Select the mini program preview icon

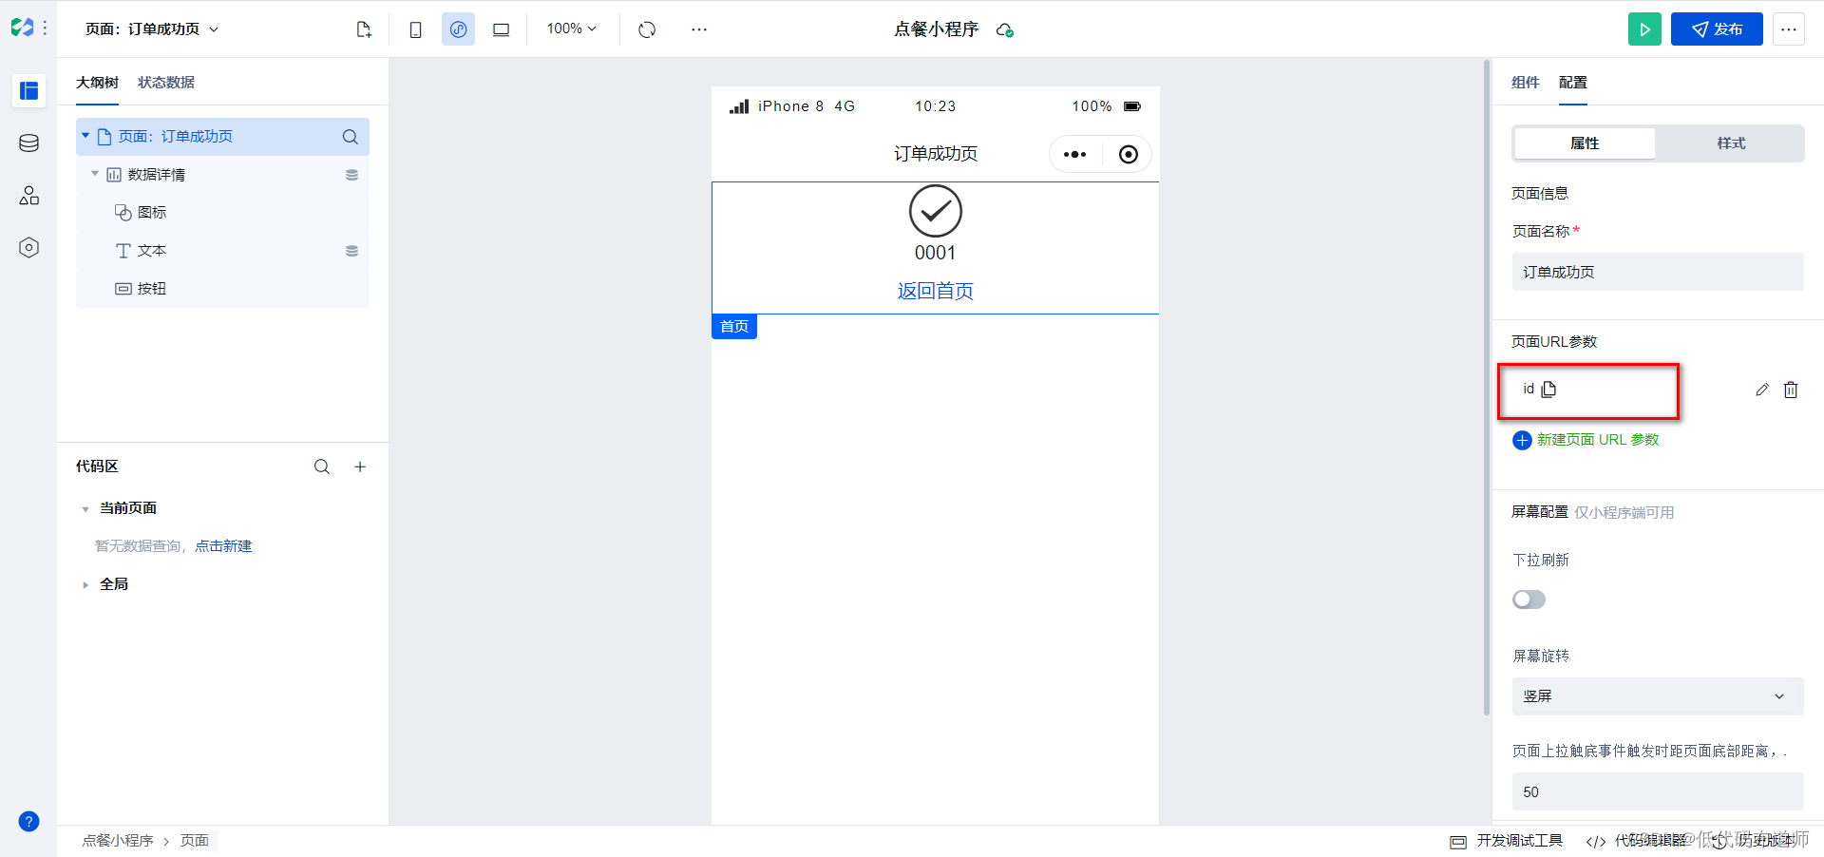458,29
